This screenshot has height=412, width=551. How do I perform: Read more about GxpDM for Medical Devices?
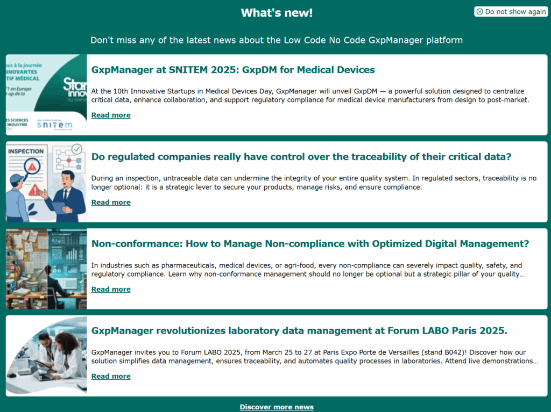111,115
